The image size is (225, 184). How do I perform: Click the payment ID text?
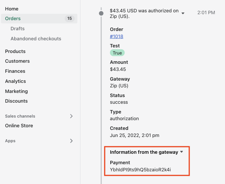tap(140, 170)
